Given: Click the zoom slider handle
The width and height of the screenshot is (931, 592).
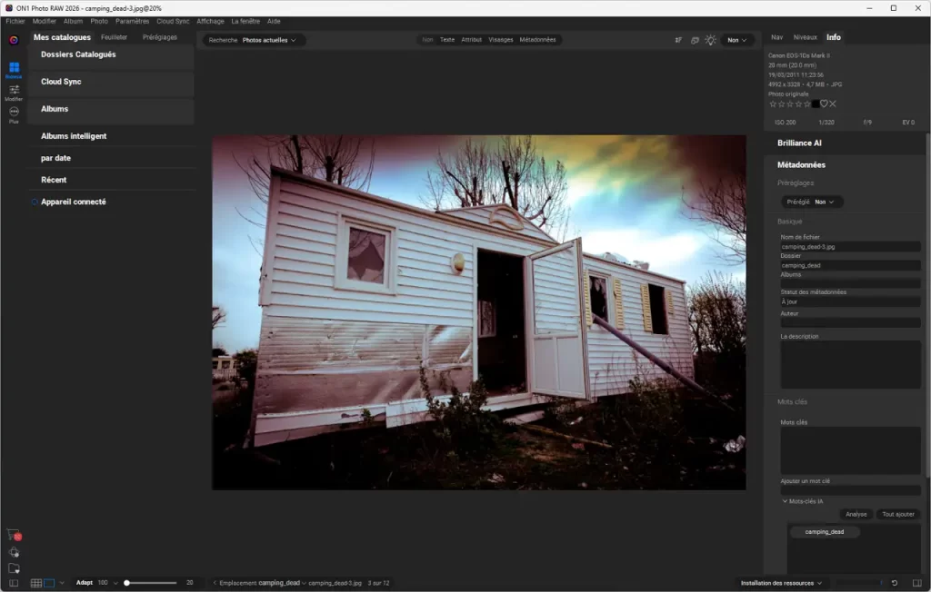Looking at the screenshot, I should 126,583.
